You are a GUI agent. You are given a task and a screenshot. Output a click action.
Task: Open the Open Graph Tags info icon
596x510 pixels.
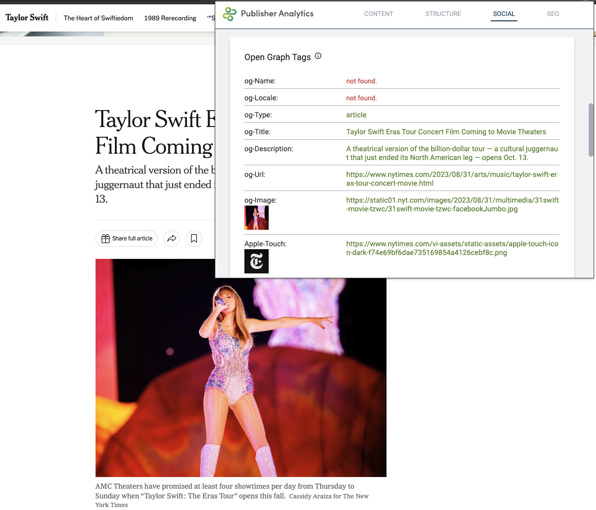point(318,56)
